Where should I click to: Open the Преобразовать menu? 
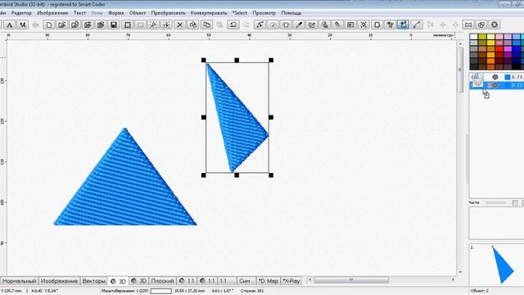[168, 13]
